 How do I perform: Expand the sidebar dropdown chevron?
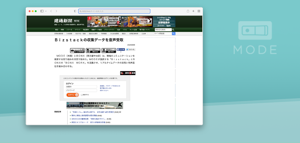pos(45,11)
